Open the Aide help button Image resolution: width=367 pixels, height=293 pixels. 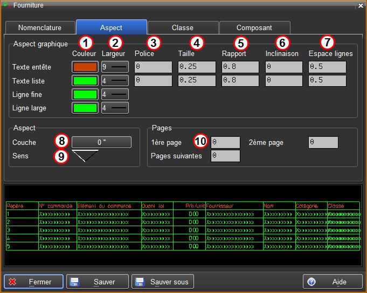(x=333, y=282)
